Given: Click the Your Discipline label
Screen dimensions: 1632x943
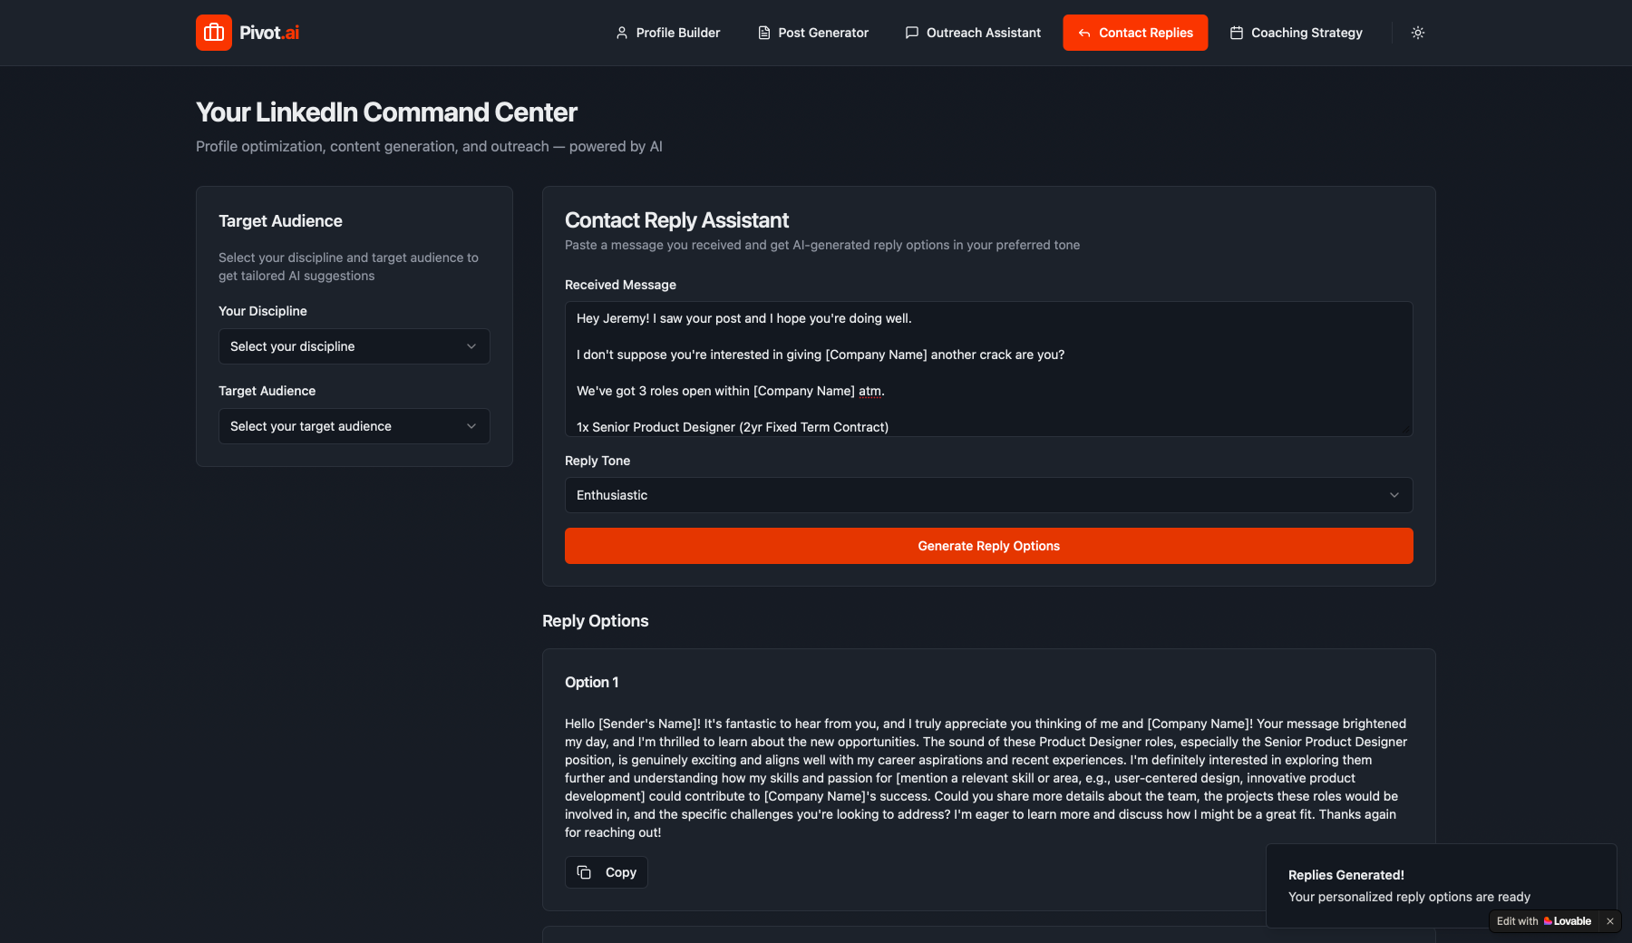Looking at the screenshot, I should click(263, 311).
